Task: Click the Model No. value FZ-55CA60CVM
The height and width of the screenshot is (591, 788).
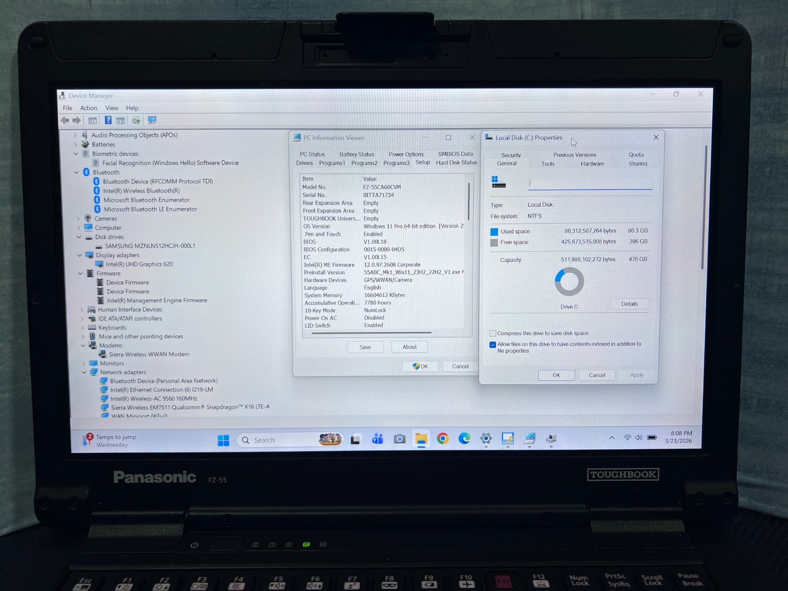Action: coord(382,187)
